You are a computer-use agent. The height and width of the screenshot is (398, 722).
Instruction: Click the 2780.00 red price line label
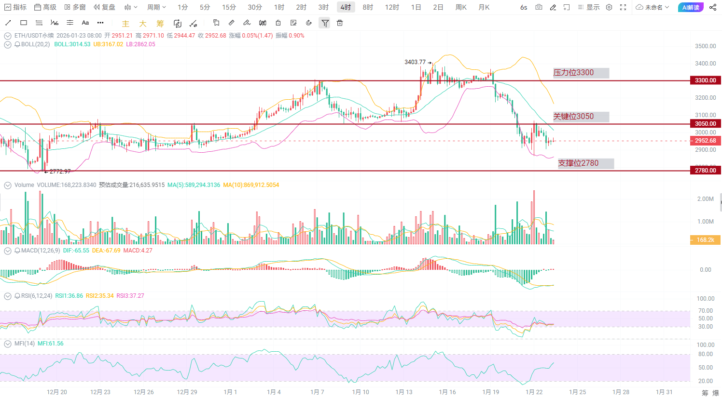[706, 171]
